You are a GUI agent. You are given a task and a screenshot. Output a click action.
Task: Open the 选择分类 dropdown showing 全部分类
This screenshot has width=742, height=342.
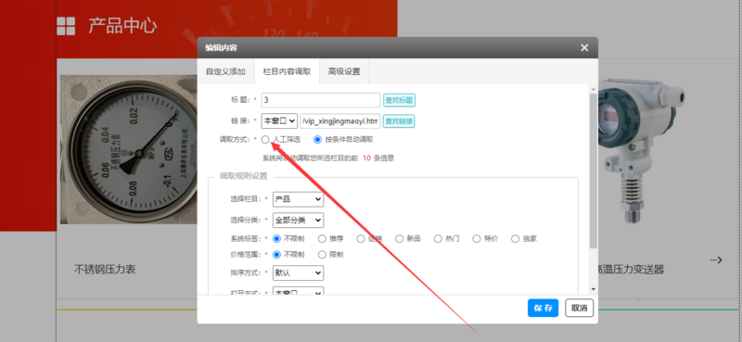click(298, 220)
